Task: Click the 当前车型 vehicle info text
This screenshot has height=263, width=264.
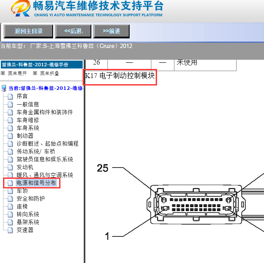Action: tap(67, 46)
